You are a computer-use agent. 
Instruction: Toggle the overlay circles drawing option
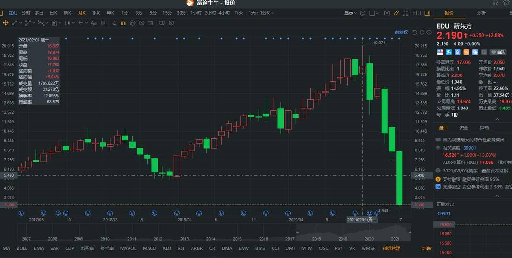162,23
